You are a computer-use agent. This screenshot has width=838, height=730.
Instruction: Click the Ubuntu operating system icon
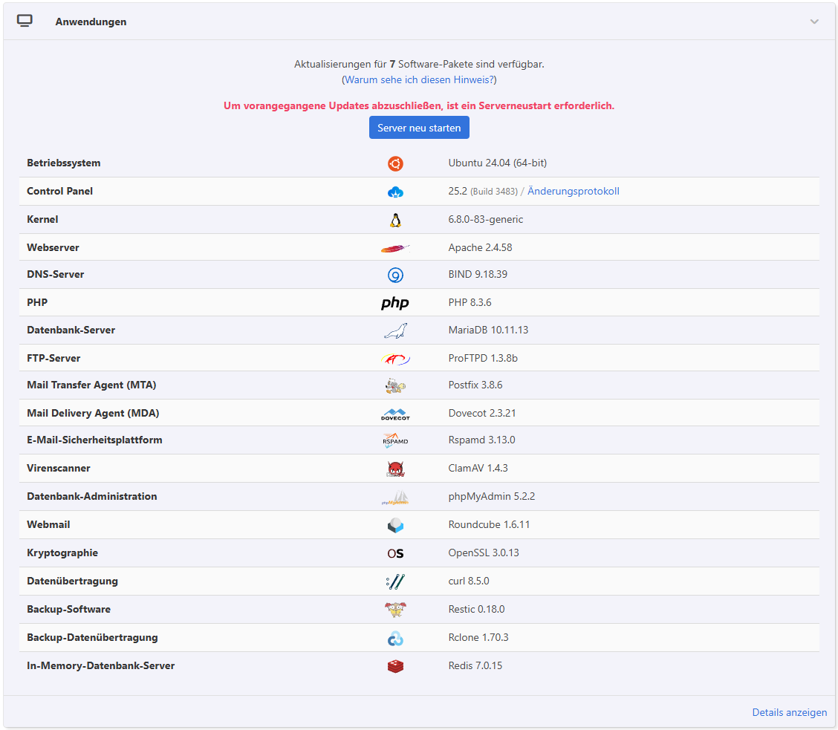[394, 163]
